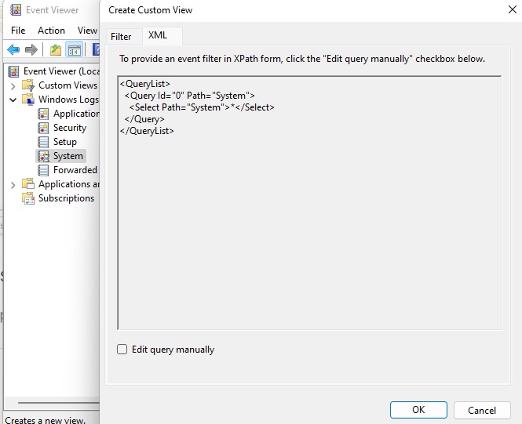Click the Up One Level folder icon
The image size is (522, 424).
pyautogui.click(x=56, y=50)
